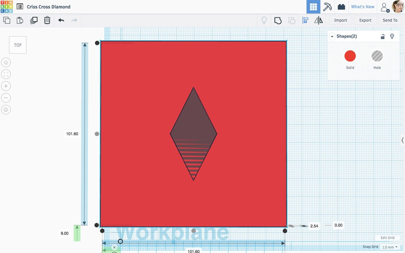
Task: Open the designs list icon
Action: click(x=20, y=6)
